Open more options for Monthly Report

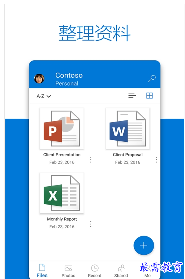pyautogui.click(x=91, y=224)
